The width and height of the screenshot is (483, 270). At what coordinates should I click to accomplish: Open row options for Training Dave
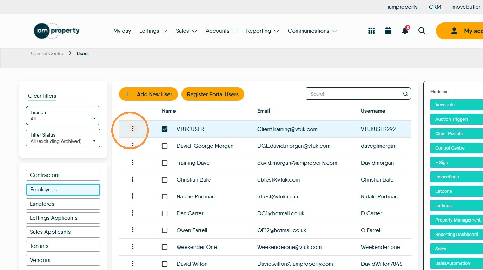tap(133, 162)
